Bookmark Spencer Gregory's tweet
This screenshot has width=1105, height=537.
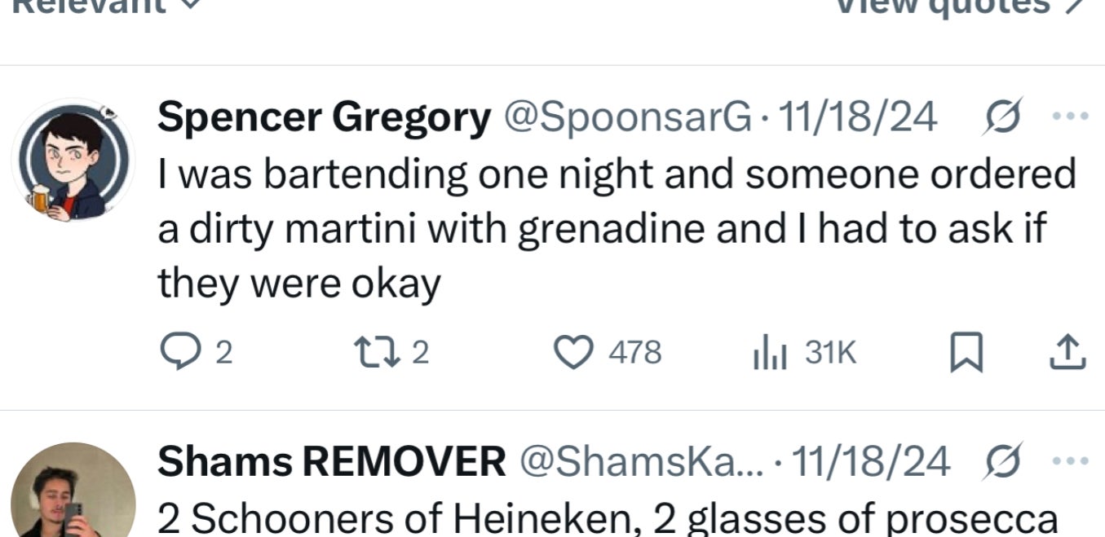pyautogui.click(x=965, y=354)
